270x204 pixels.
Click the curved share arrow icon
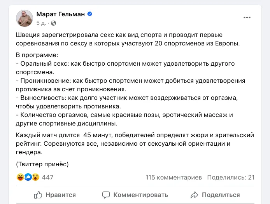pos(194,195)
